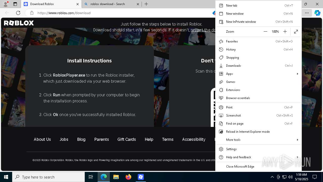Open Accessibility footer link

point(194,140)
